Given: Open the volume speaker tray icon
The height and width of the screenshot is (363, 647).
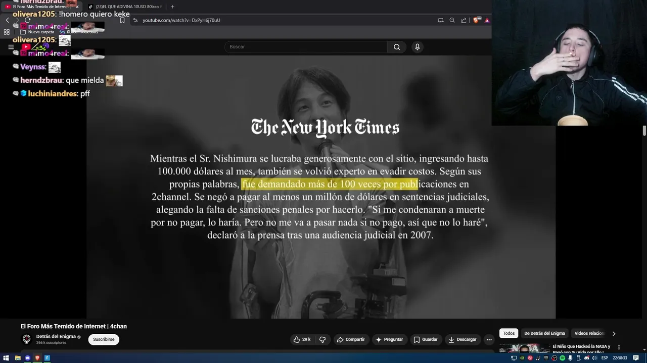Looking at the screenshot, I should [x=594, y=358].
